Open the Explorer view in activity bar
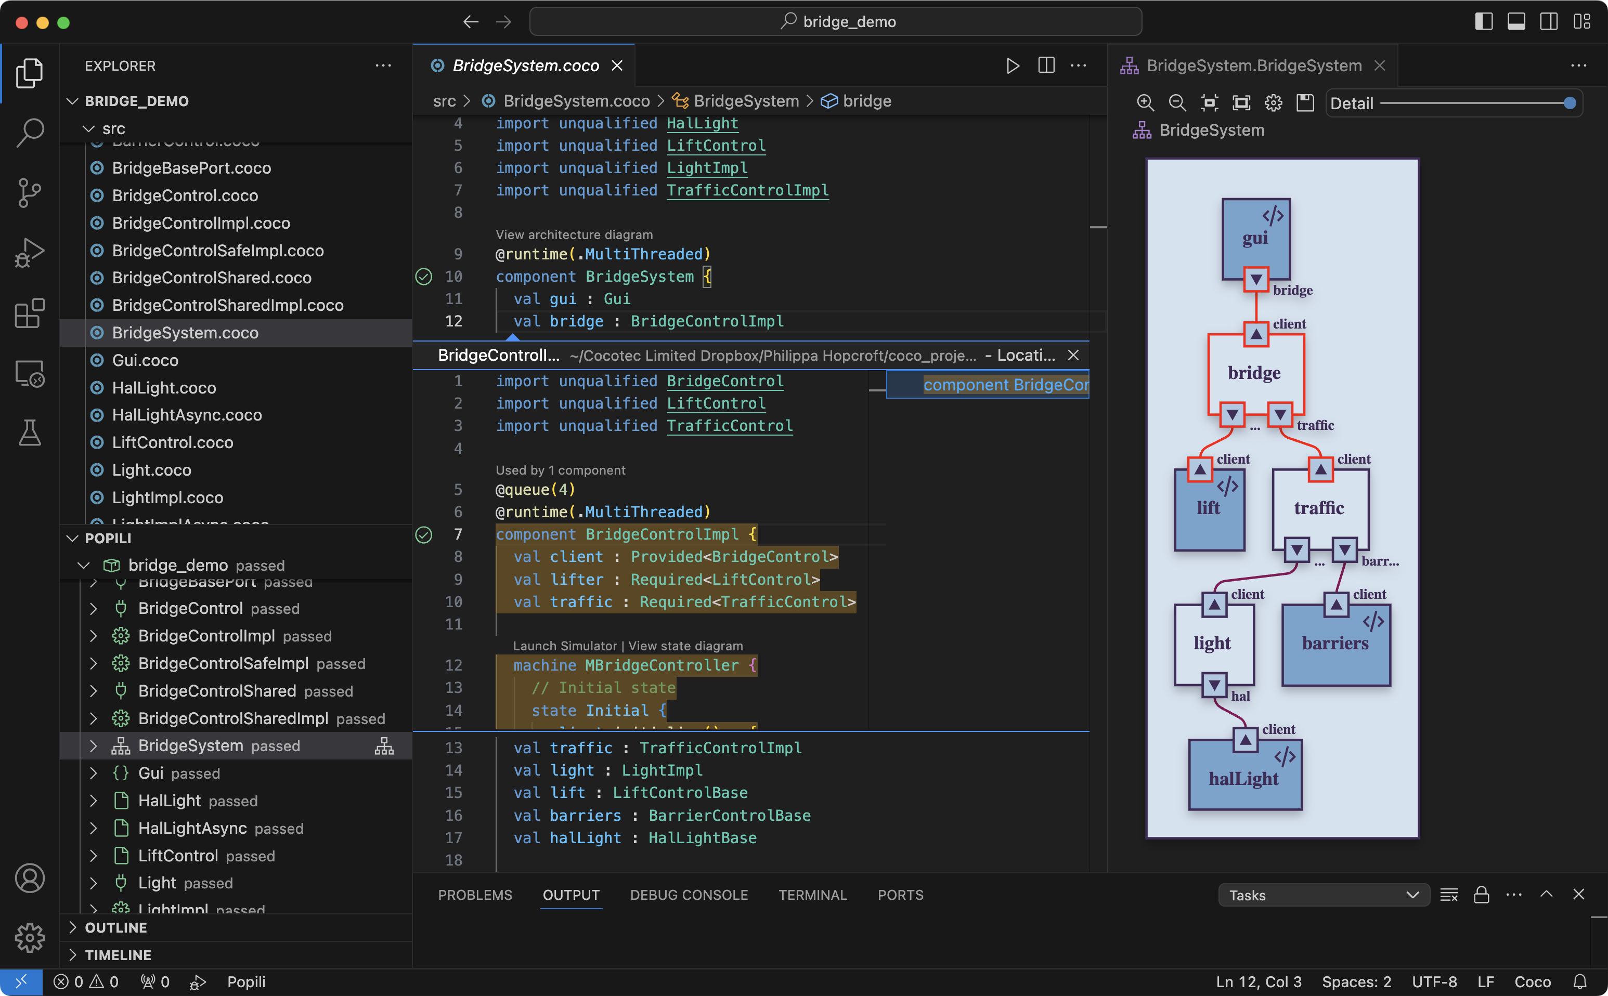Viewport: 1608px width, 996px height. (30, 73)
